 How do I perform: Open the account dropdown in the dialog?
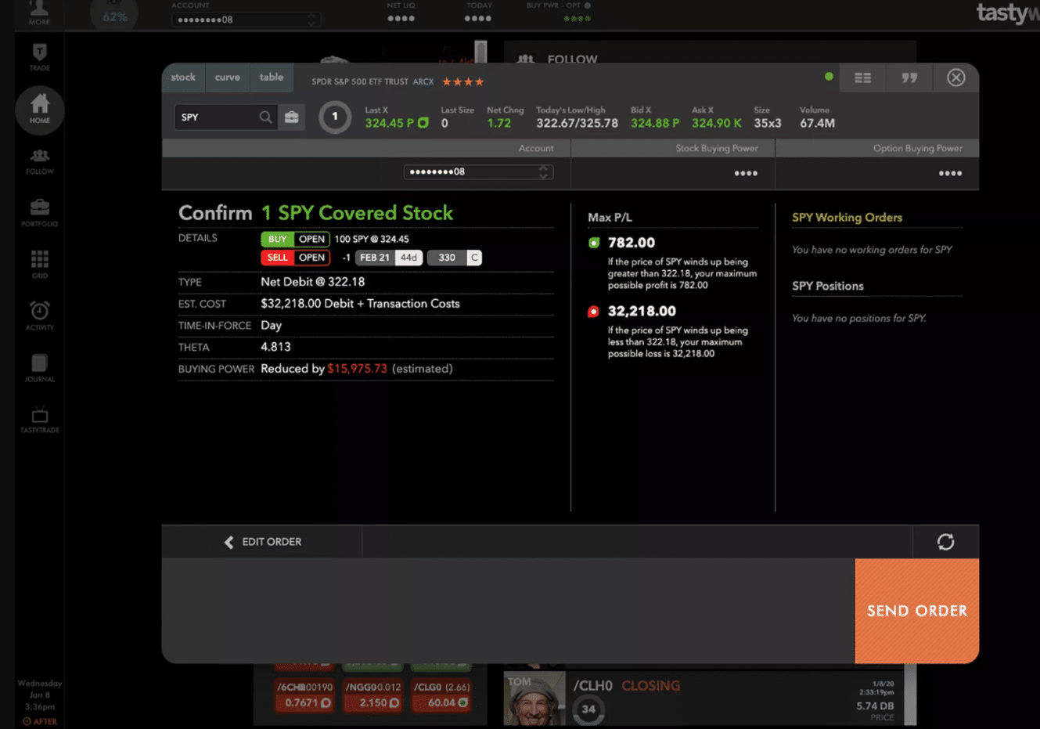(478, 171)
